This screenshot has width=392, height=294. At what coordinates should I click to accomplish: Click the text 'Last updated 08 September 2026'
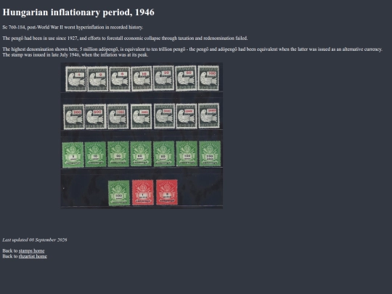click(35, 240)
